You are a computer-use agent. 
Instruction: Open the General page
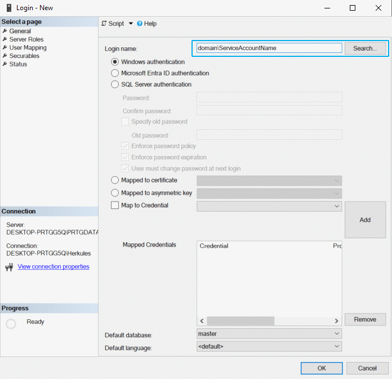pyautogui.click(x=20, y=31)
